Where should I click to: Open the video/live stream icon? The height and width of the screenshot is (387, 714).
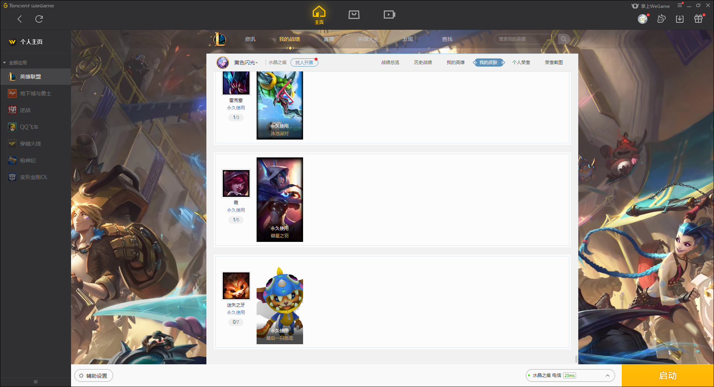coord(389,15)
